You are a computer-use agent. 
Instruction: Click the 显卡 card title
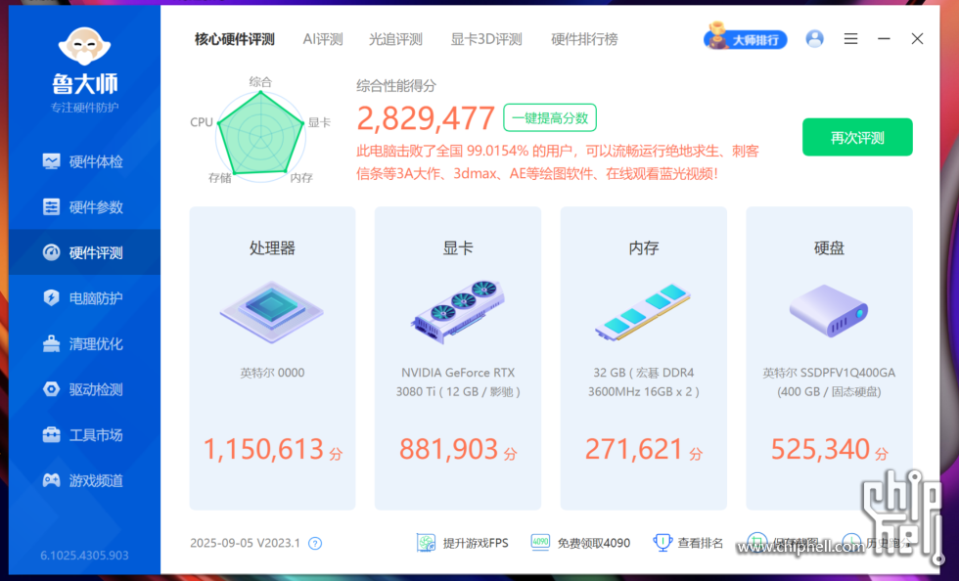(458, 247)
